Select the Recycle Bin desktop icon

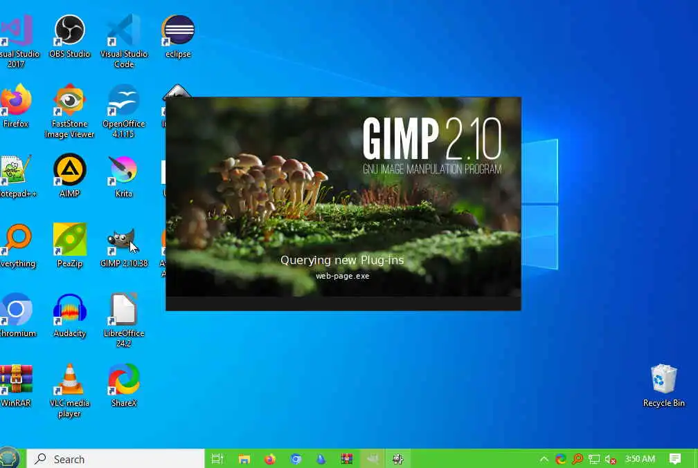[x=663, y=386]
